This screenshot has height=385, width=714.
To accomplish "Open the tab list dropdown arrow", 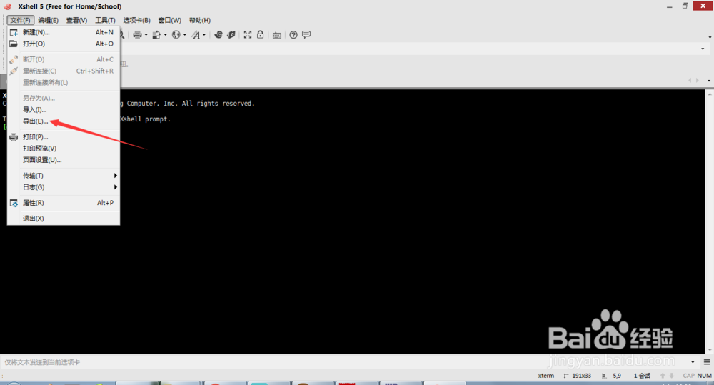I will point(709,81).
